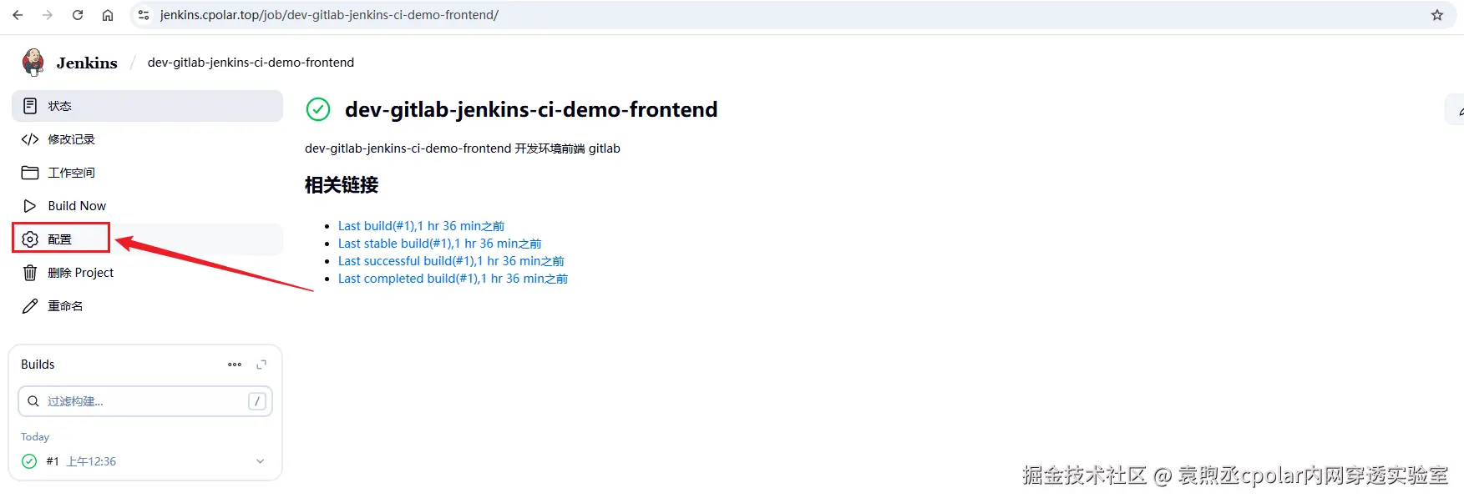Image resolution: width=1464 pixels, height=503 pixels.
Task: Open 修改记录 changes in sidebar
Action: click(148, 139)
